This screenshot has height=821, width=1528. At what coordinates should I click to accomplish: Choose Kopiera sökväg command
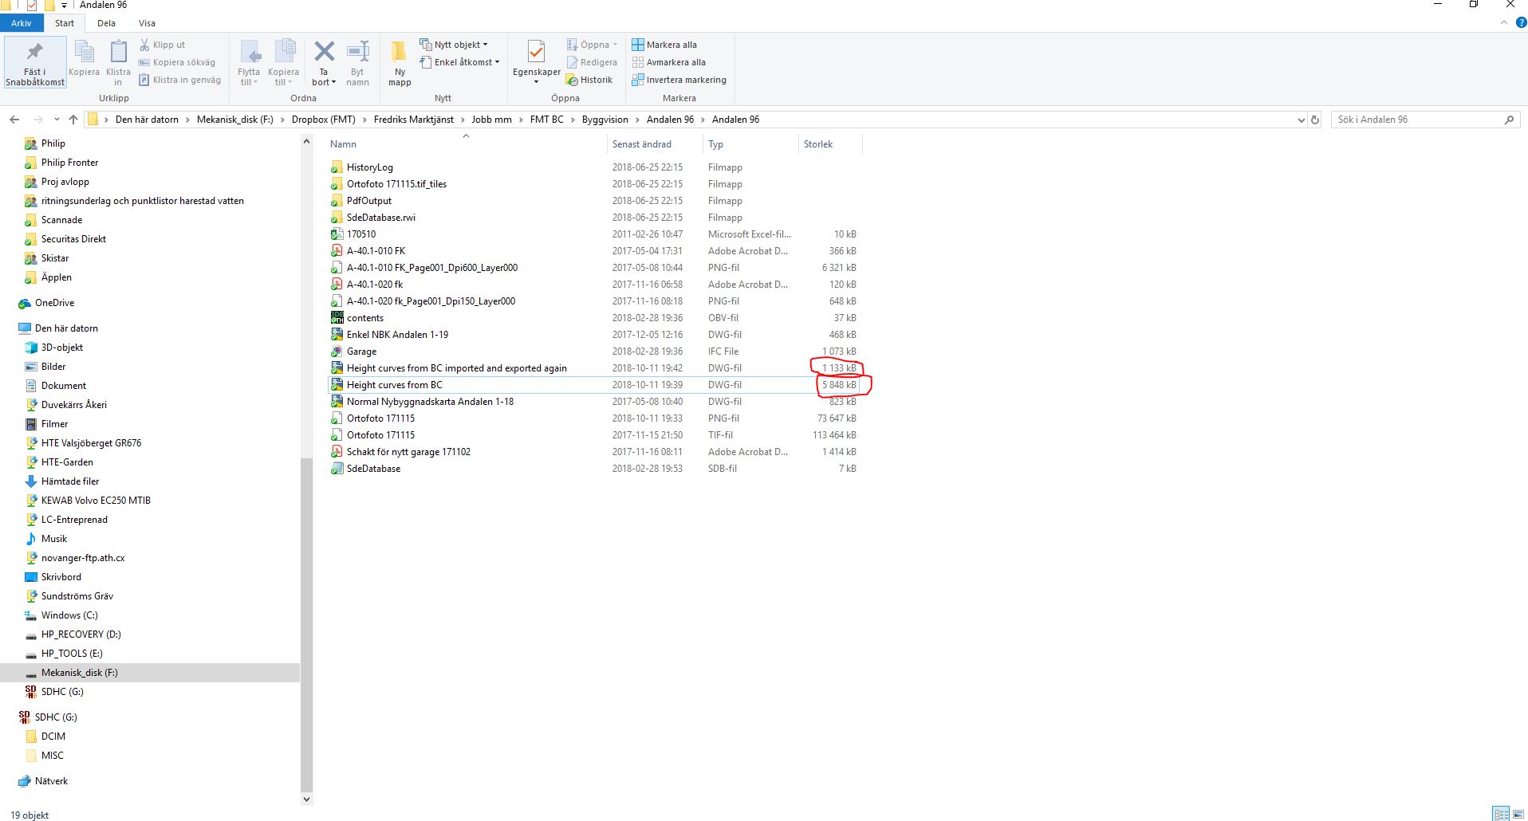click(x=176, y=62)
